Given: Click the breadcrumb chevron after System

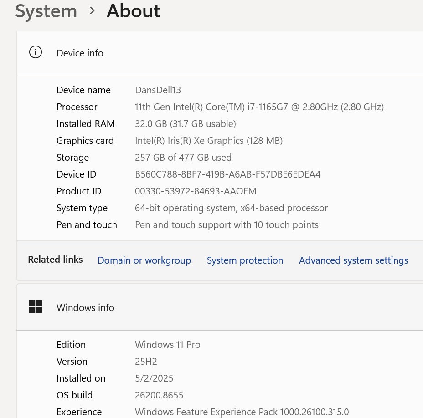Looking at the screenshot, I should tap(92, 11).
